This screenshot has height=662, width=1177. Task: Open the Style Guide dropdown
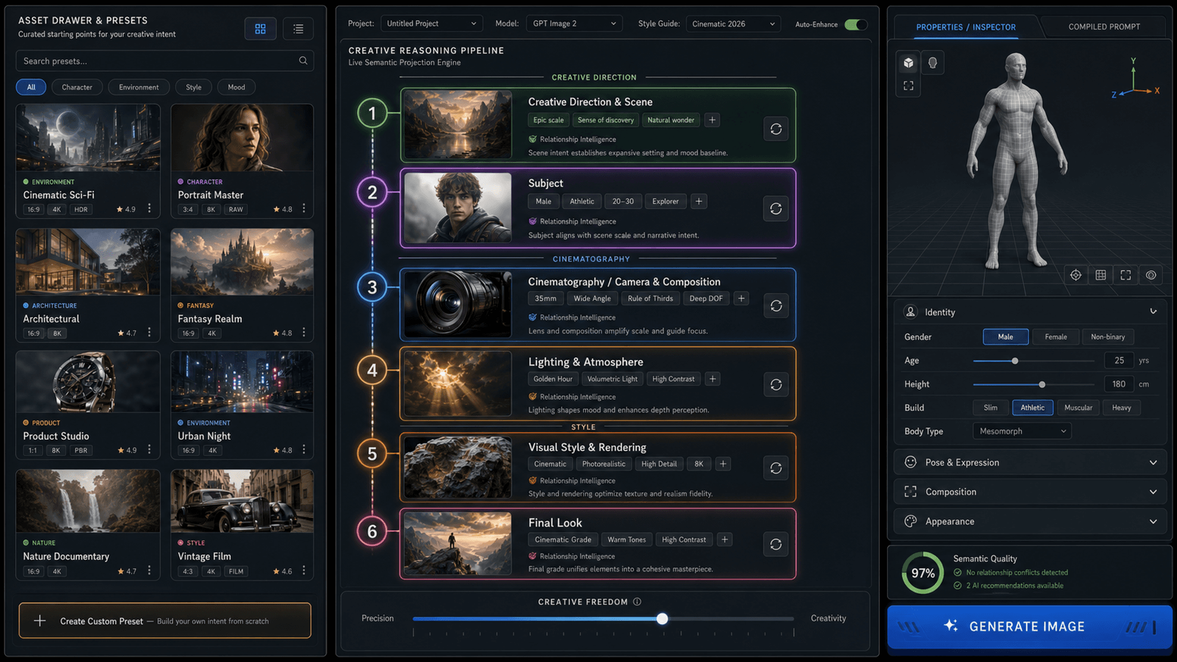pyautogui.click(x=733, y=24)
